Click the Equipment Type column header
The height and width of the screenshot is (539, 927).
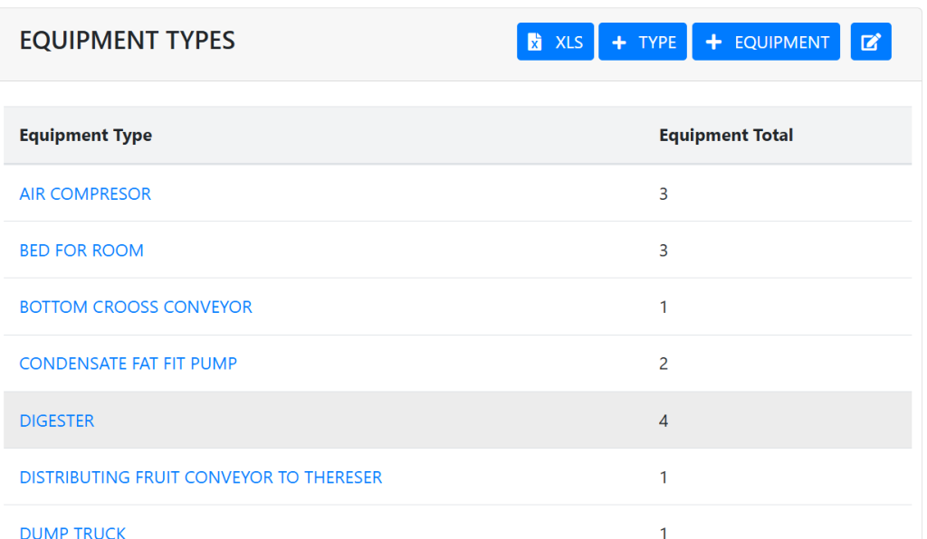pyautogui.click(x=86, y=136)
